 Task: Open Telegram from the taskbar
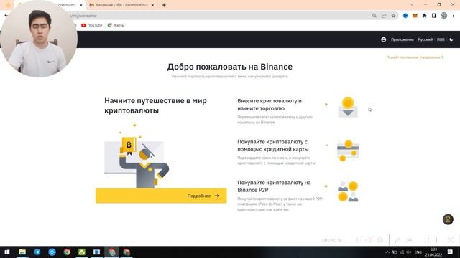click(x=37, y=252)
